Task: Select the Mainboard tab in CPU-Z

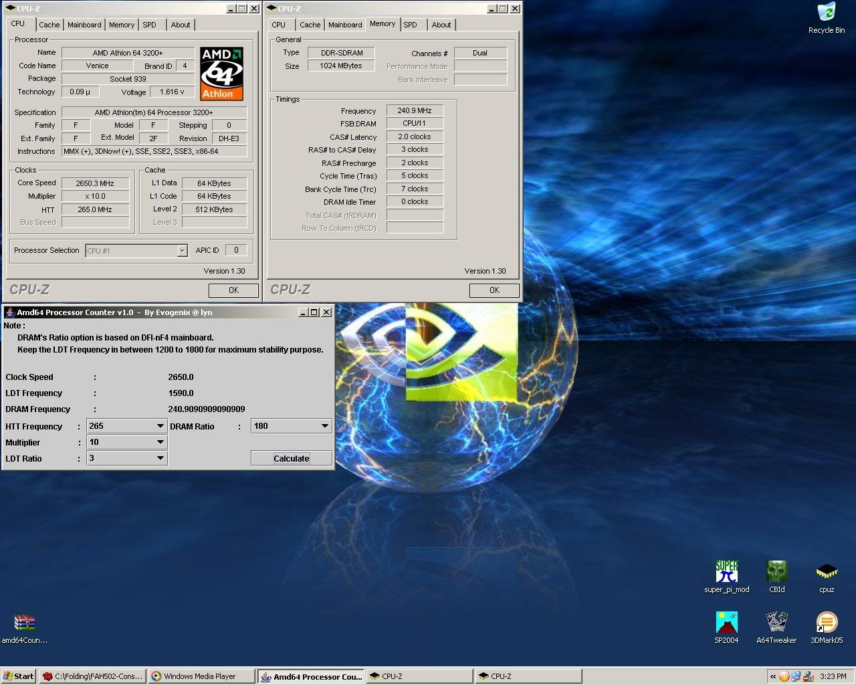Action: point(84,25)
